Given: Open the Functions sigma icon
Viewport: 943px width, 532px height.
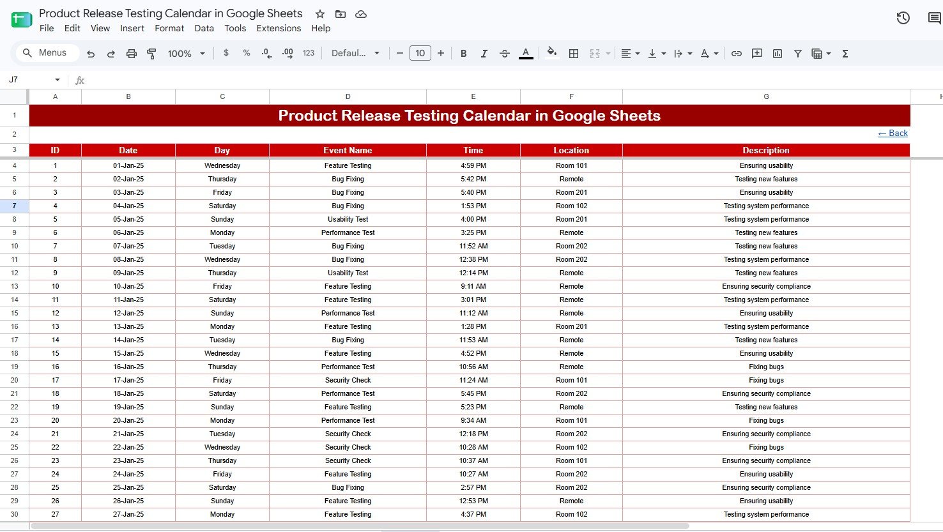Looking at the screenshot, I should (845, 54).
